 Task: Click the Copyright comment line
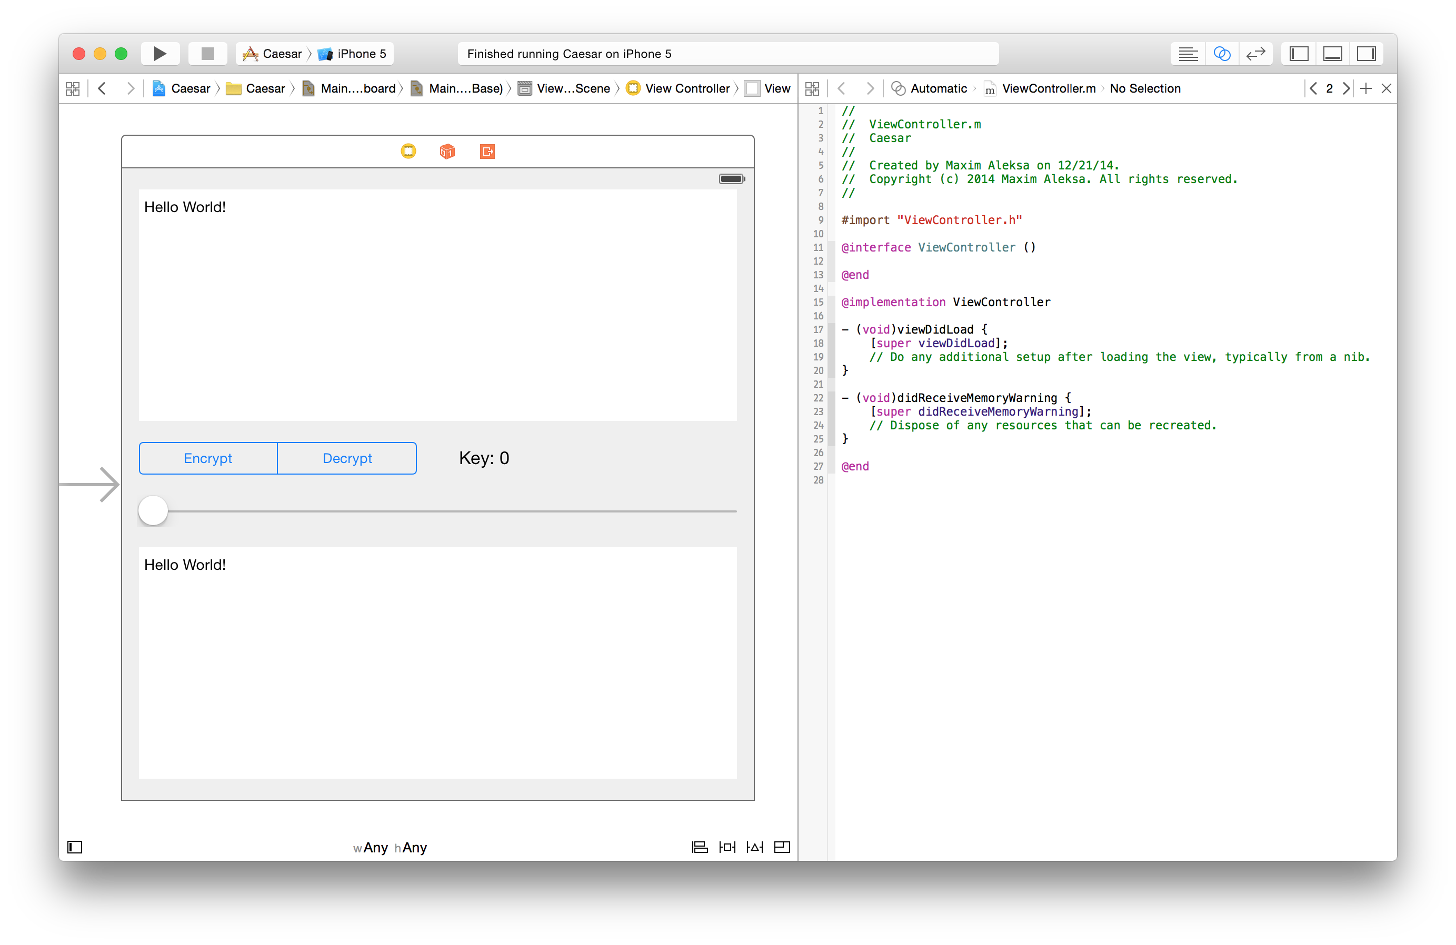1040,179
